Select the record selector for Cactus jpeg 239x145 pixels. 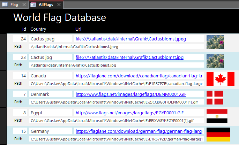coord(3,43)
